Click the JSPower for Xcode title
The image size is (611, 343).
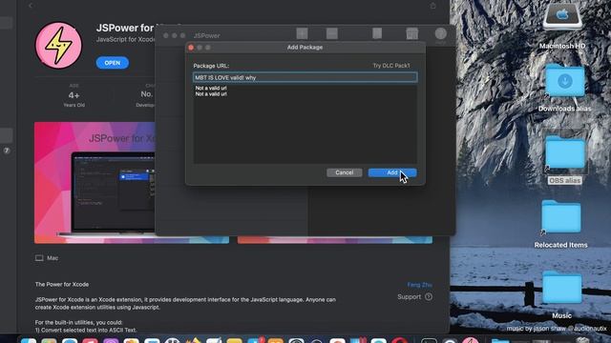click(x=125, y=28)
